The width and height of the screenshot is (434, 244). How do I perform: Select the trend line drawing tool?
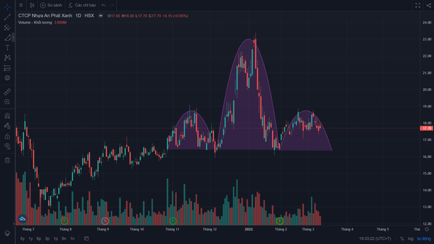[7, 17]
